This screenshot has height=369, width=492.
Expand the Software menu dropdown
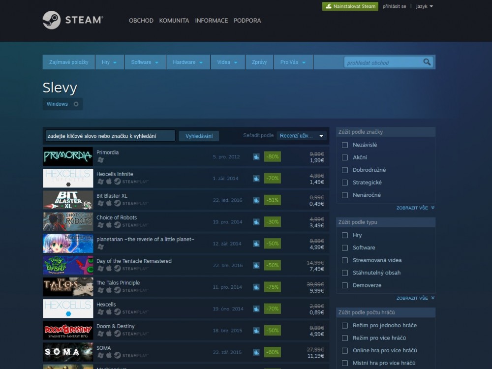pos(144,62)
